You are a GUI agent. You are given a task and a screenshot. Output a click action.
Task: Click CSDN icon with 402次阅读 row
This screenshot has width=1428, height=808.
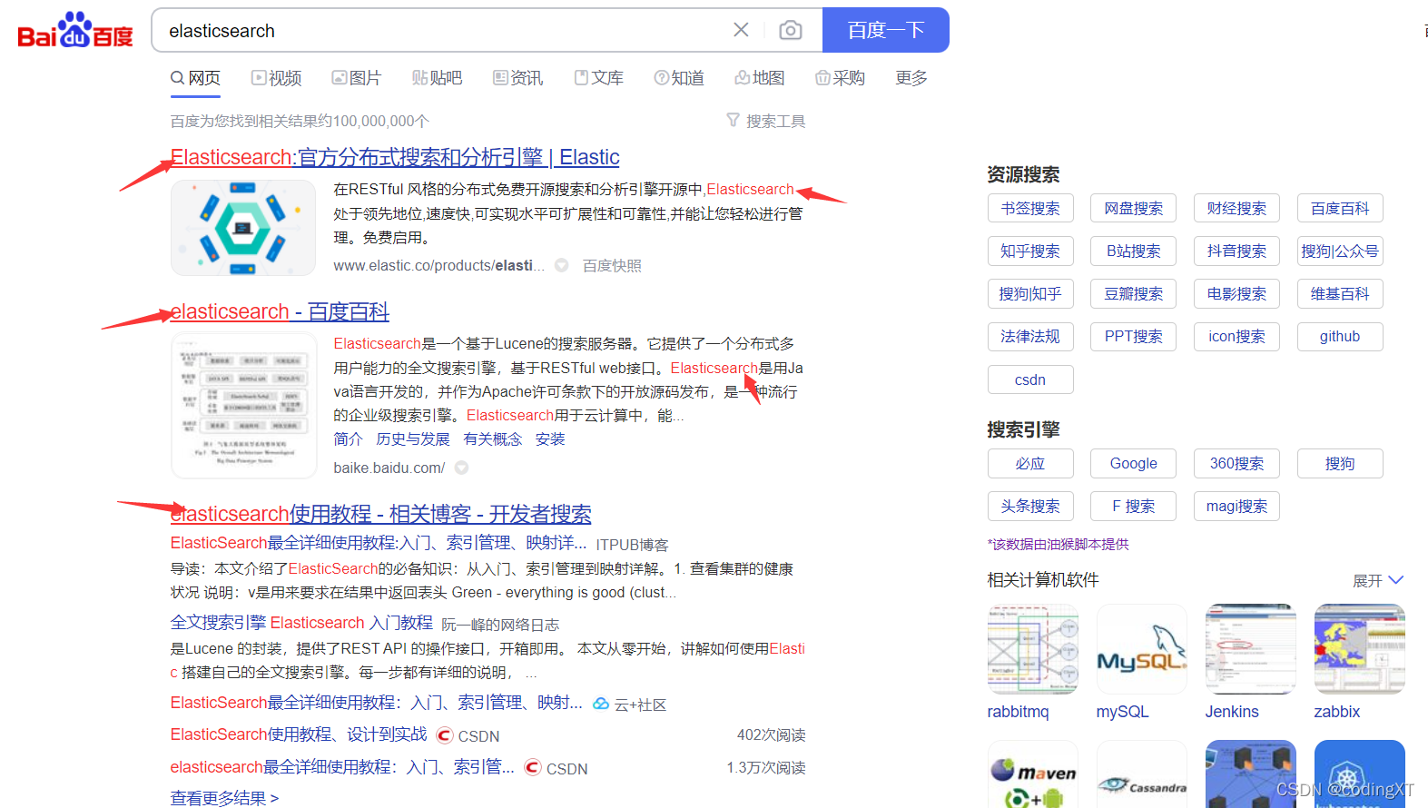(445, 735)
